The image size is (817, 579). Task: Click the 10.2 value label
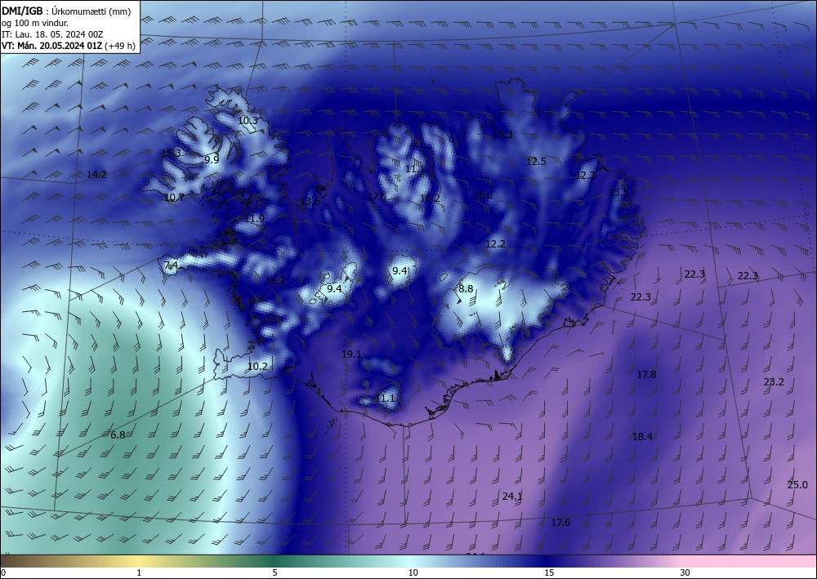[x=257, y=367]
